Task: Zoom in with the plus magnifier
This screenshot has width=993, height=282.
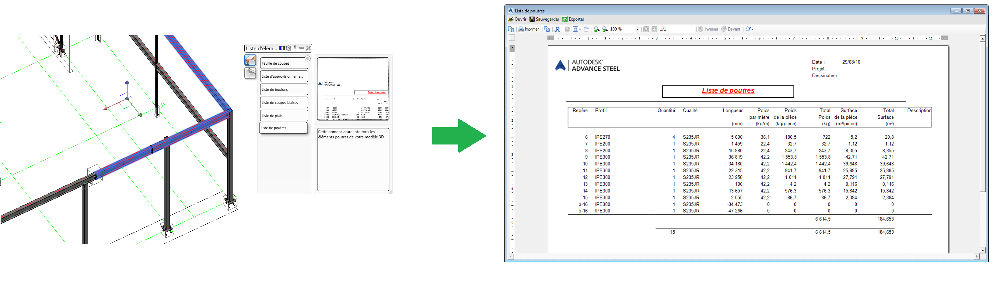Action: pos(605,29)
